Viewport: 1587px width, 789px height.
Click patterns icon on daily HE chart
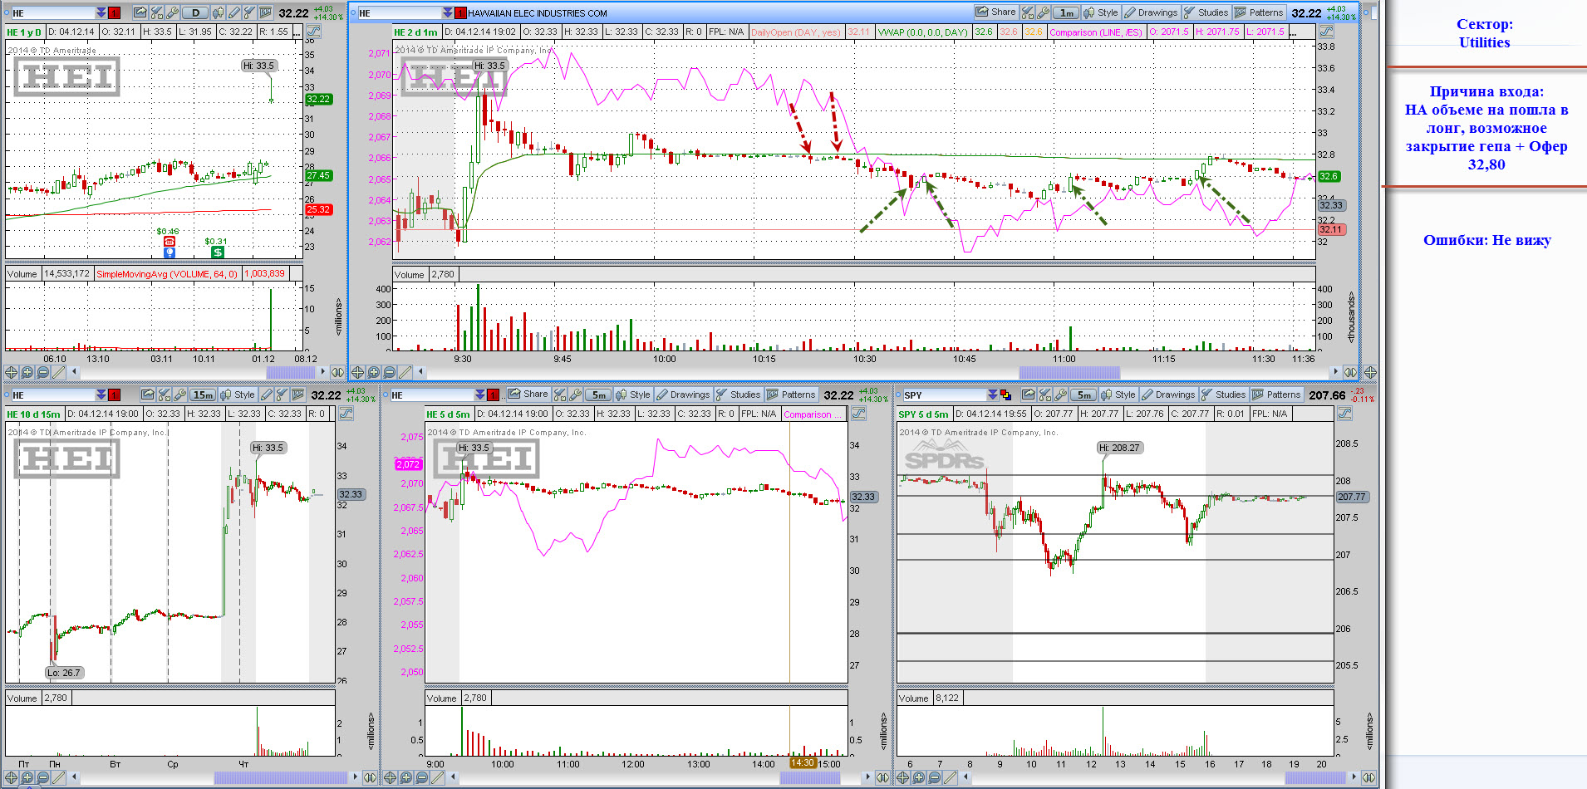tap(266, 12)
